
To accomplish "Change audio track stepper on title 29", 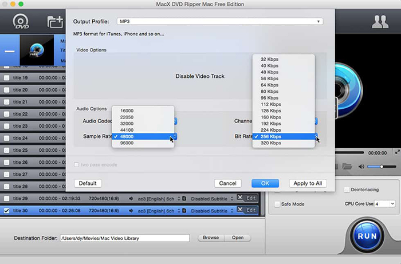I will tap(179, 199).
